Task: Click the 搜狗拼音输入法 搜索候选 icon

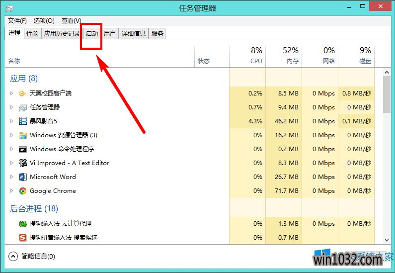Action: coord(22,237)
